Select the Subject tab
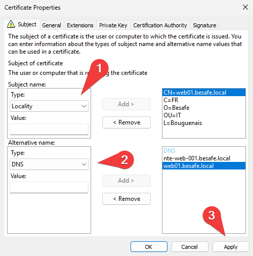The width and height of the screenshot is (253, 256). point(22,24)
